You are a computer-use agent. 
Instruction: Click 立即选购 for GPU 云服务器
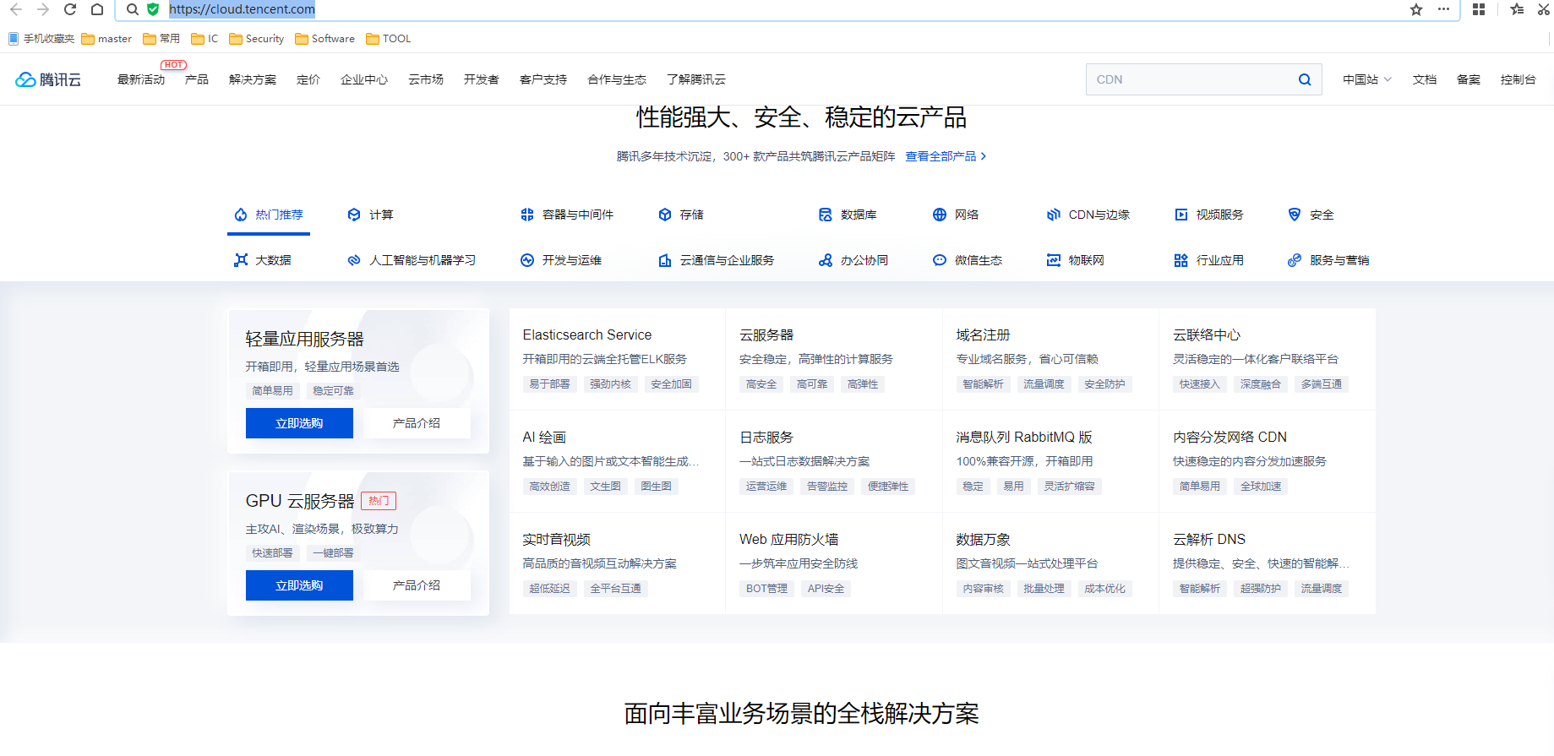click(x=299, y=585)
